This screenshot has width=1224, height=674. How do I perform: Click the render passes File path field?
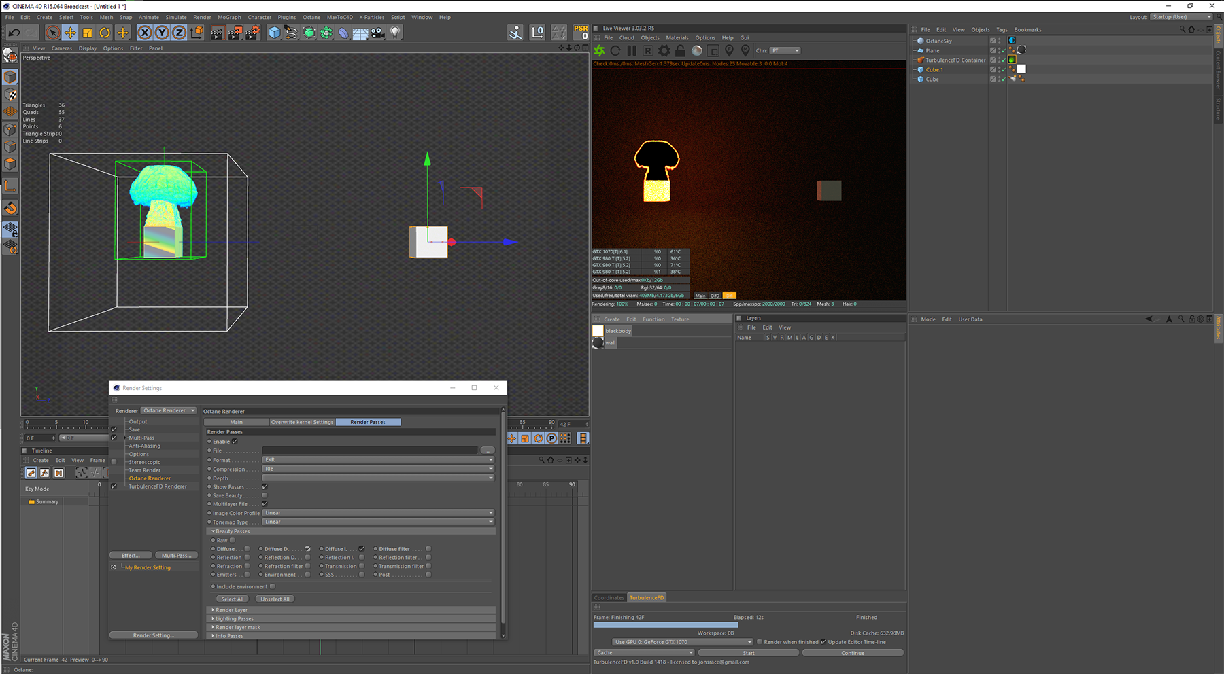point(370,450)
